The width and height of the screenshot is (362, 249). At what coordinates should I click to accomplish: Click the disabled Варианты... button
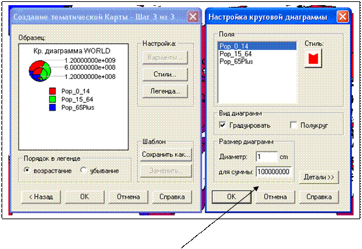click(165, 58)
